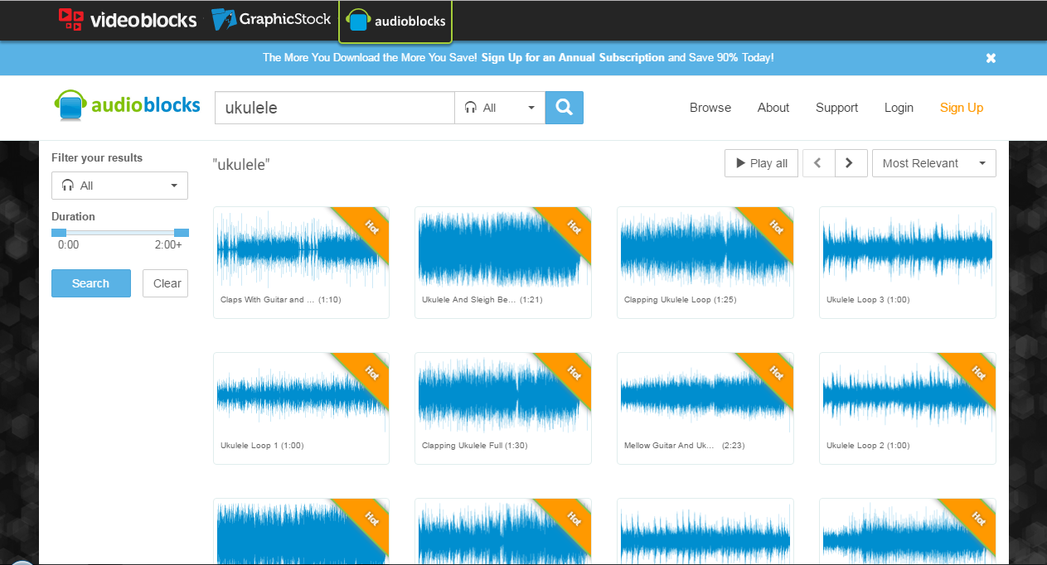The height and width of the screenshot is (565, 1047).
Task: Expand the Filter your results All dropdown
Action: click(x=119, y=185)
